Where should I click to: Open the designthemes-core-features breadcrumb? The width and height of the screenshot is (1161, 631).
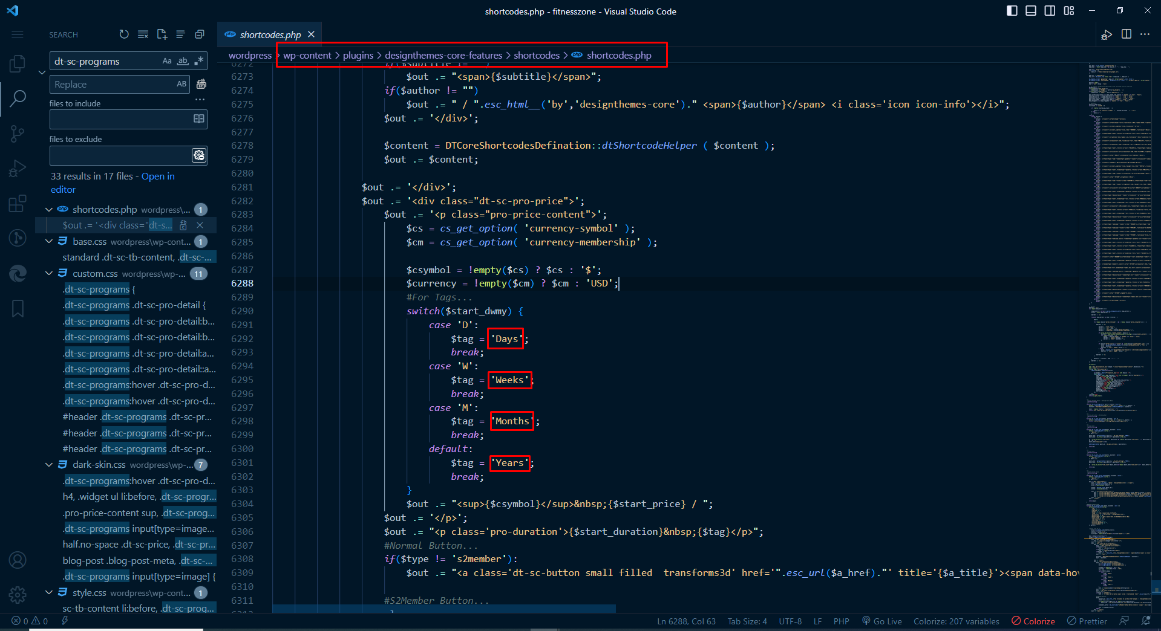pos(443,55)
